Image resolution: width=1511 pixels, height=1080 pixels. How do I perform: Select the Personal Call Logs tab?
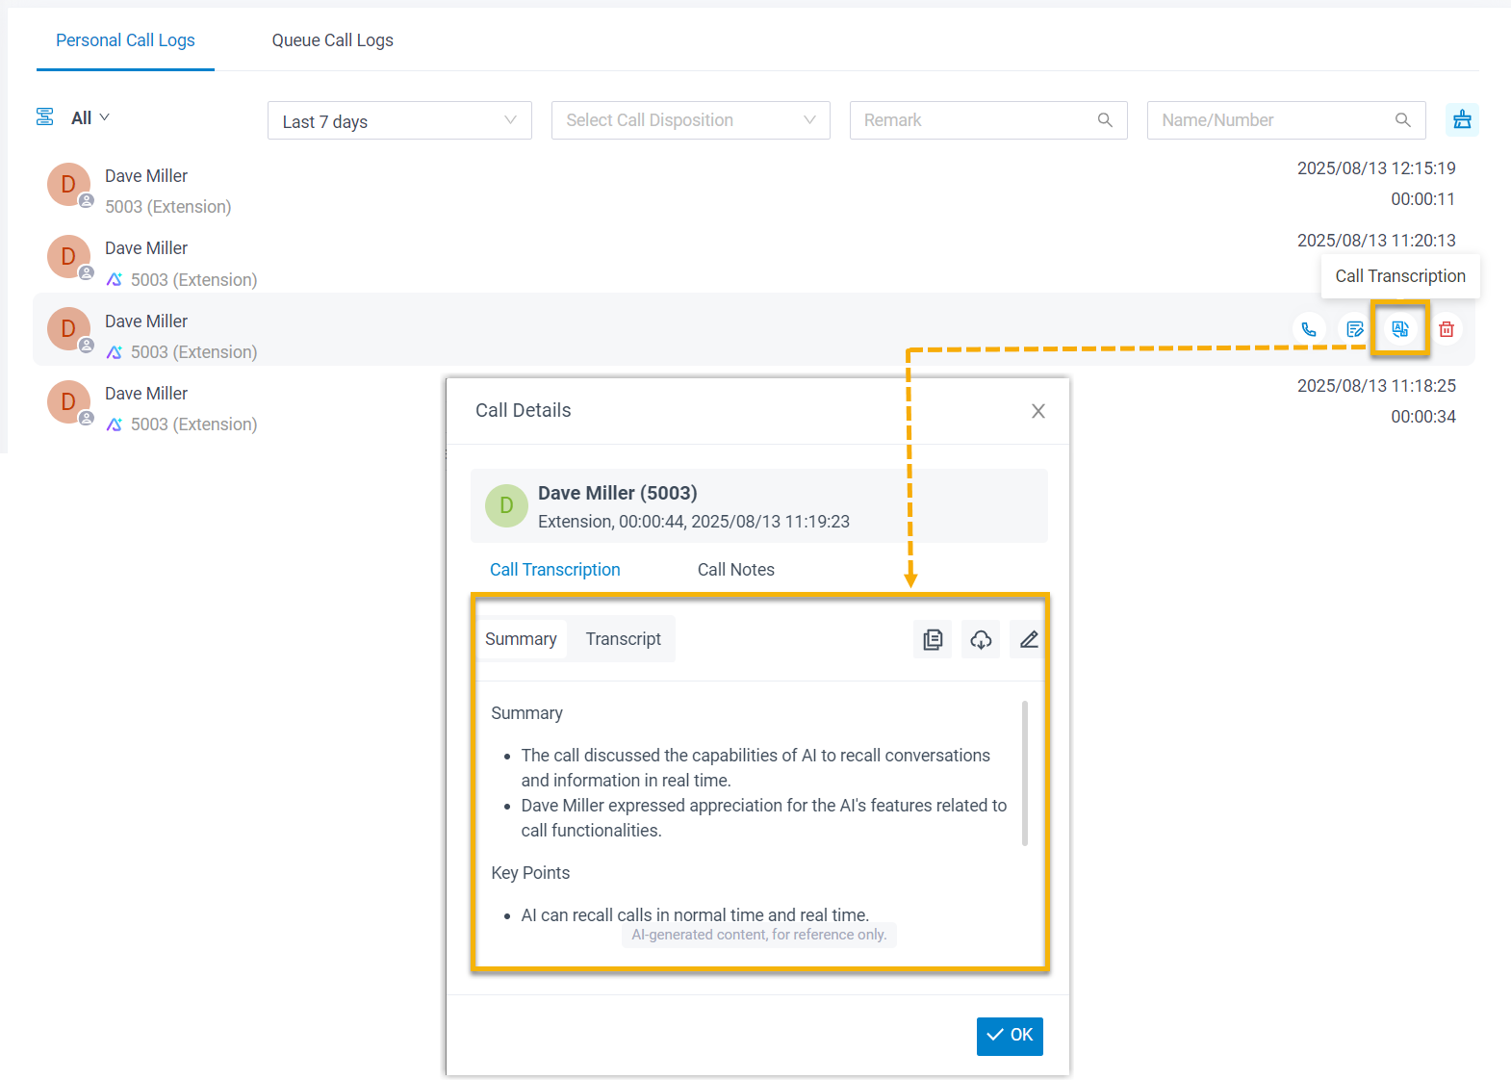click(x=125, y=40)
